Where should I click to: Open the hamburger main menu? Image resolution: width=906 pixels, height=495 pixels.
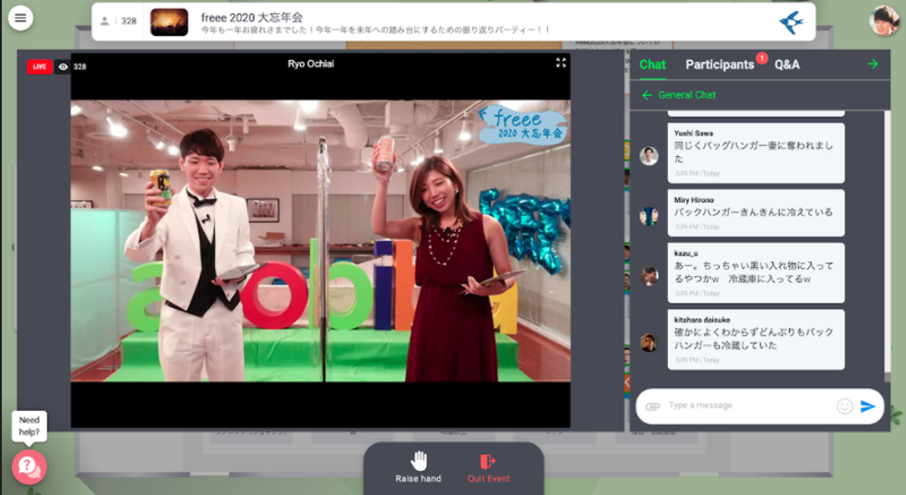point(20,18)
